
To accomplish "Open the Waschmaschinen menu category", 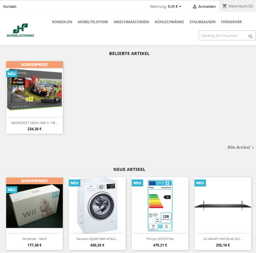I will (x=131, y=22).
